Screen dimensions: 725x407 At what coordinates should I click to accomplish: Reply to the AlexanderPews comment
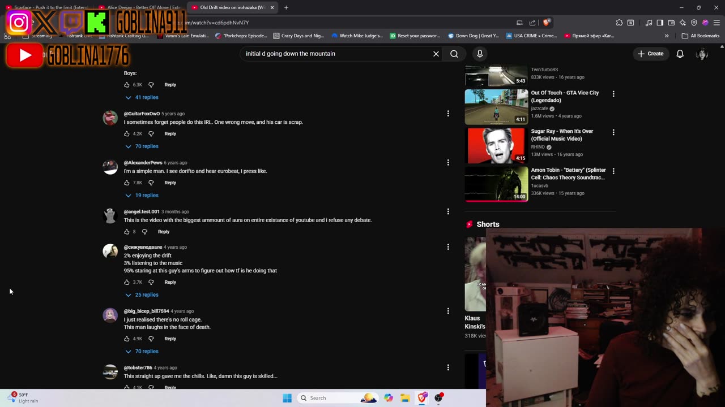pyautogui.click(x=170, y=183)
